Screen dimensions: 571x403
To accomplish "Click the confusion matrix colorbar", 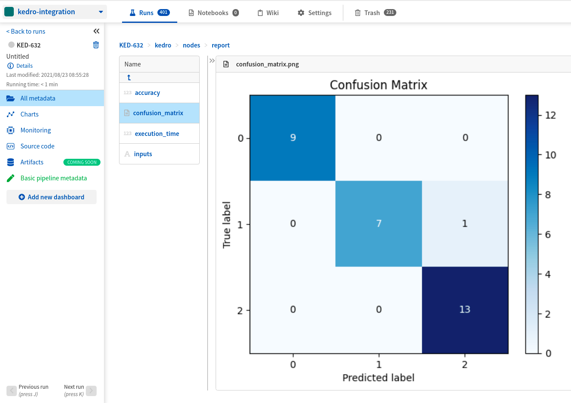I will (x=532, y=224).
